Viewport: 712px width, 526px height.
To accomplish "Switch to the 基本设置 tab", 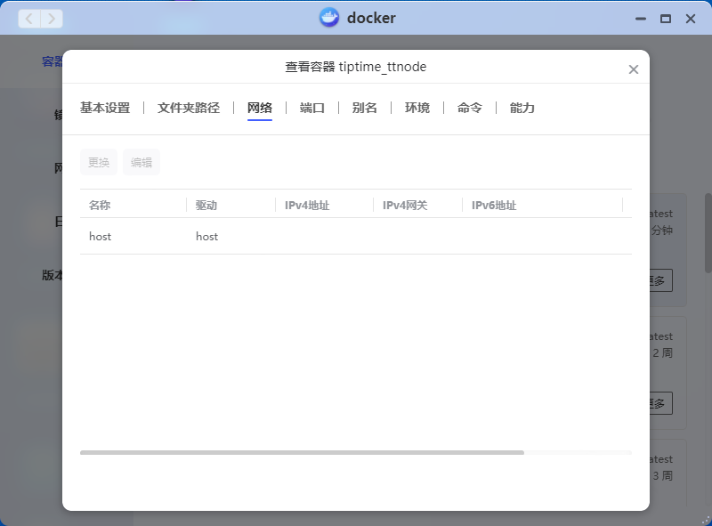I will click(x=105, y=108).
